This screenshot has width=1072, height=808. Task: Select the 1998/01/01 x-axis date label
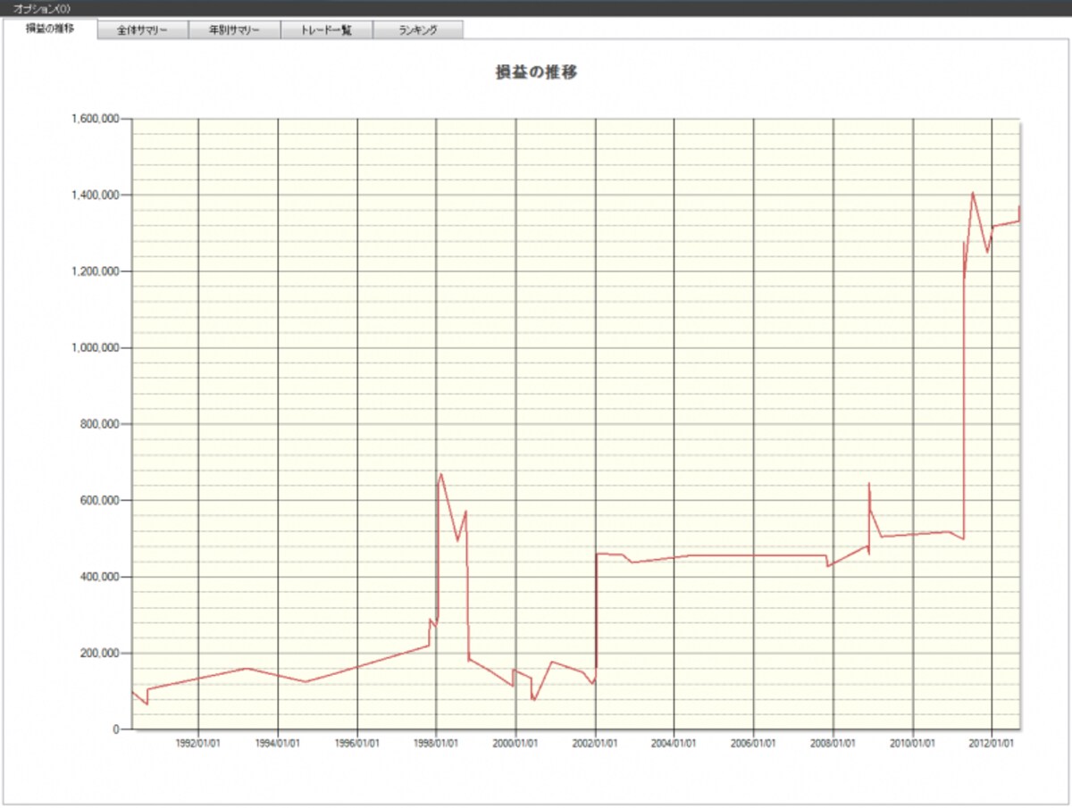[x=436, y=741]
